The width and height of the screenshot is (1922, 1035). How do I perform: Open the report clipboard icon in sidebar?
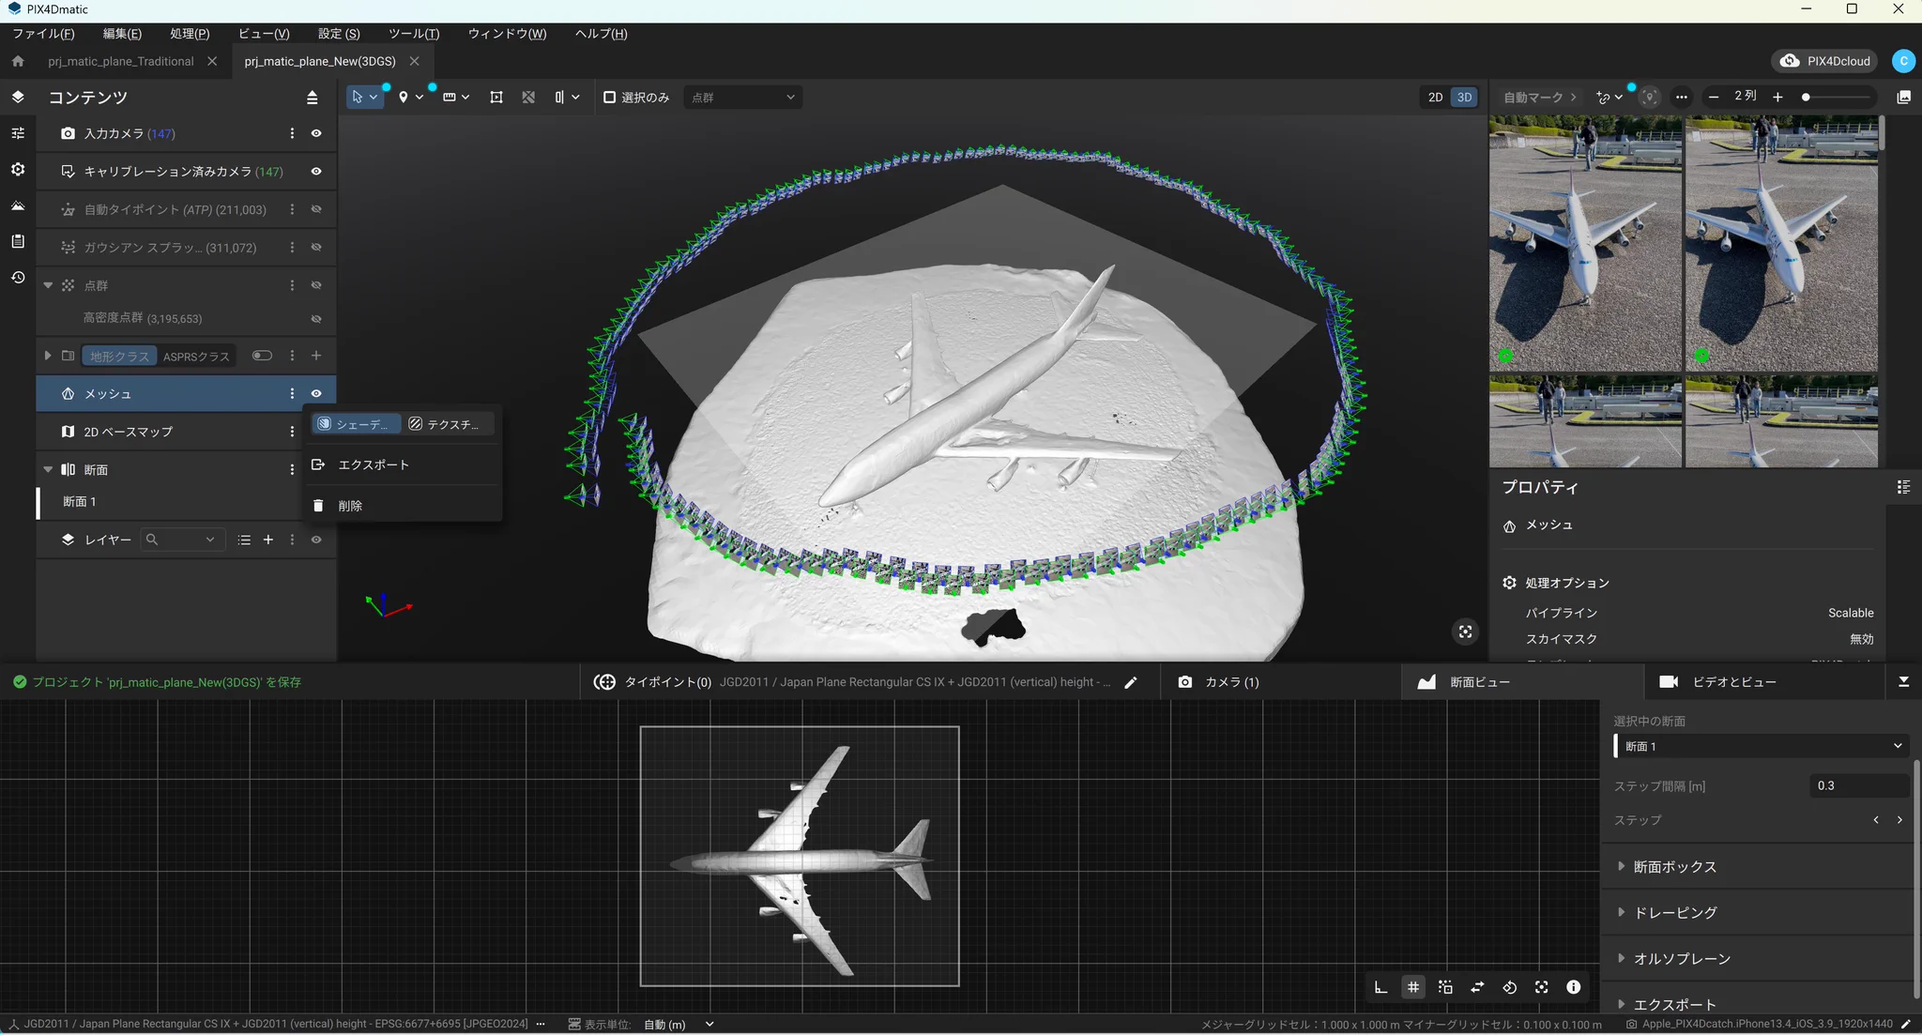click(x=18, y=241)
